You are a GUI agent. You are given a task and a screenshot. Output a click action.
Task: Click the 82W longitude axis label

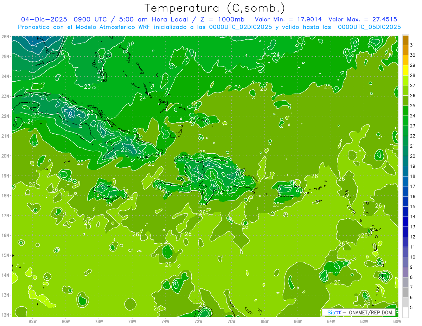tap(33, 321)
